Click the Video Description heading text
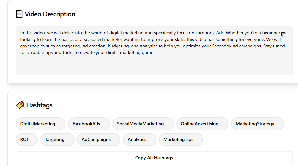This screenshot has height=166, width=298. click(x=50, y=14)
